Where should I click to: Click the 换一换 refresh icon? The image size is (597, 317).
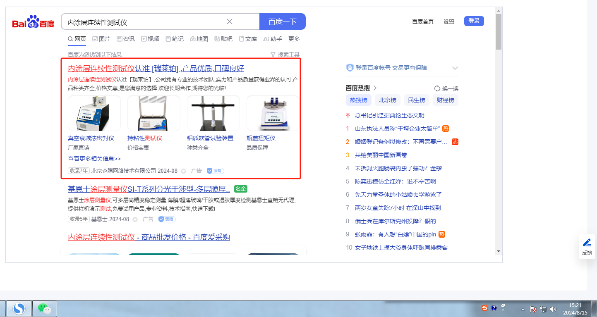(x=437, y=88)
